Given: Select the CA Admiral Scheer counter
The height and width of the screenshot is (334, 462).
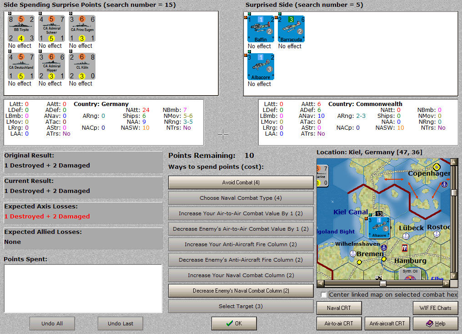Looking at the screenshot, I should (x=51, y=29).
